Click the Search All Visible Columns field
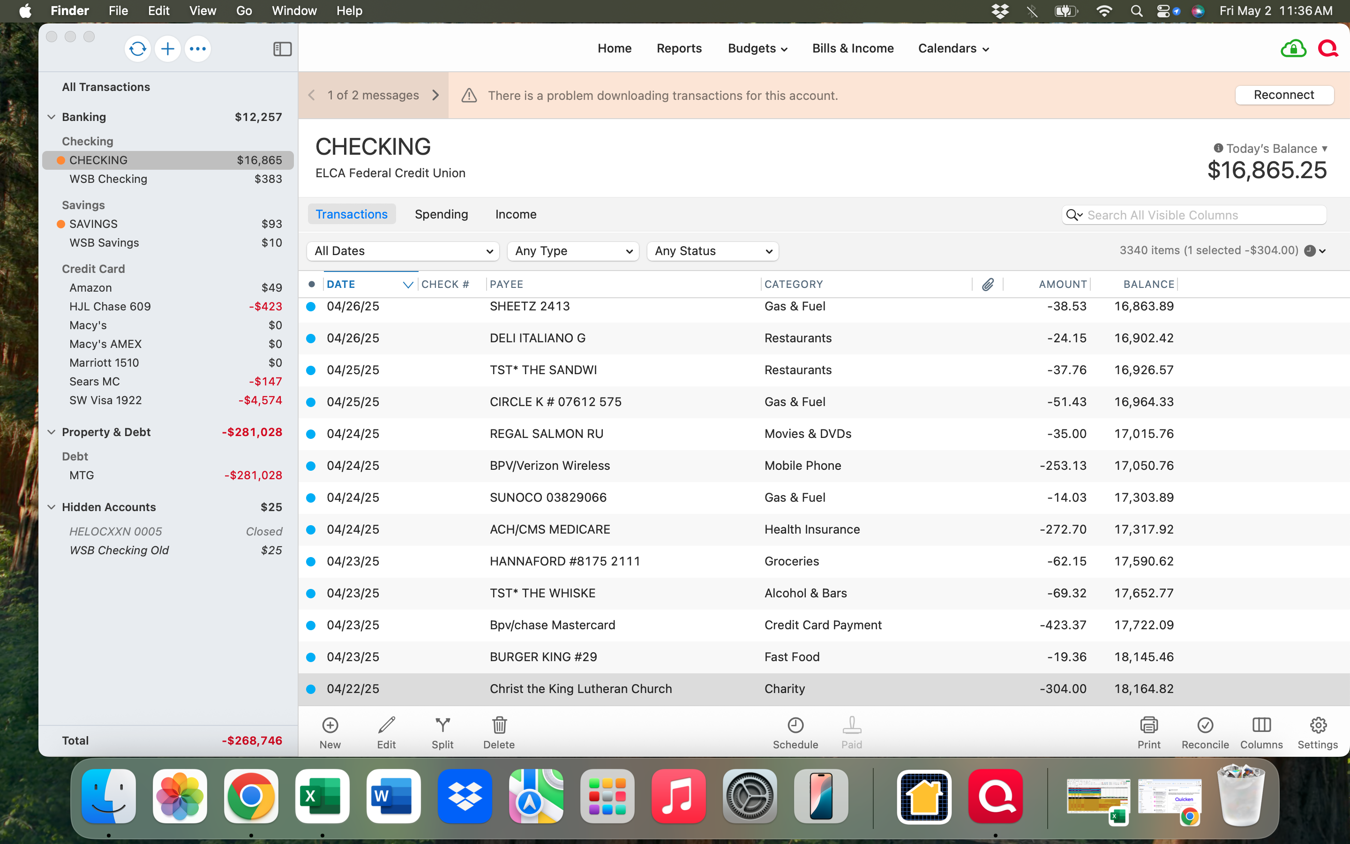Screen dimensions: 1350x844 (x=1194, y=215)
